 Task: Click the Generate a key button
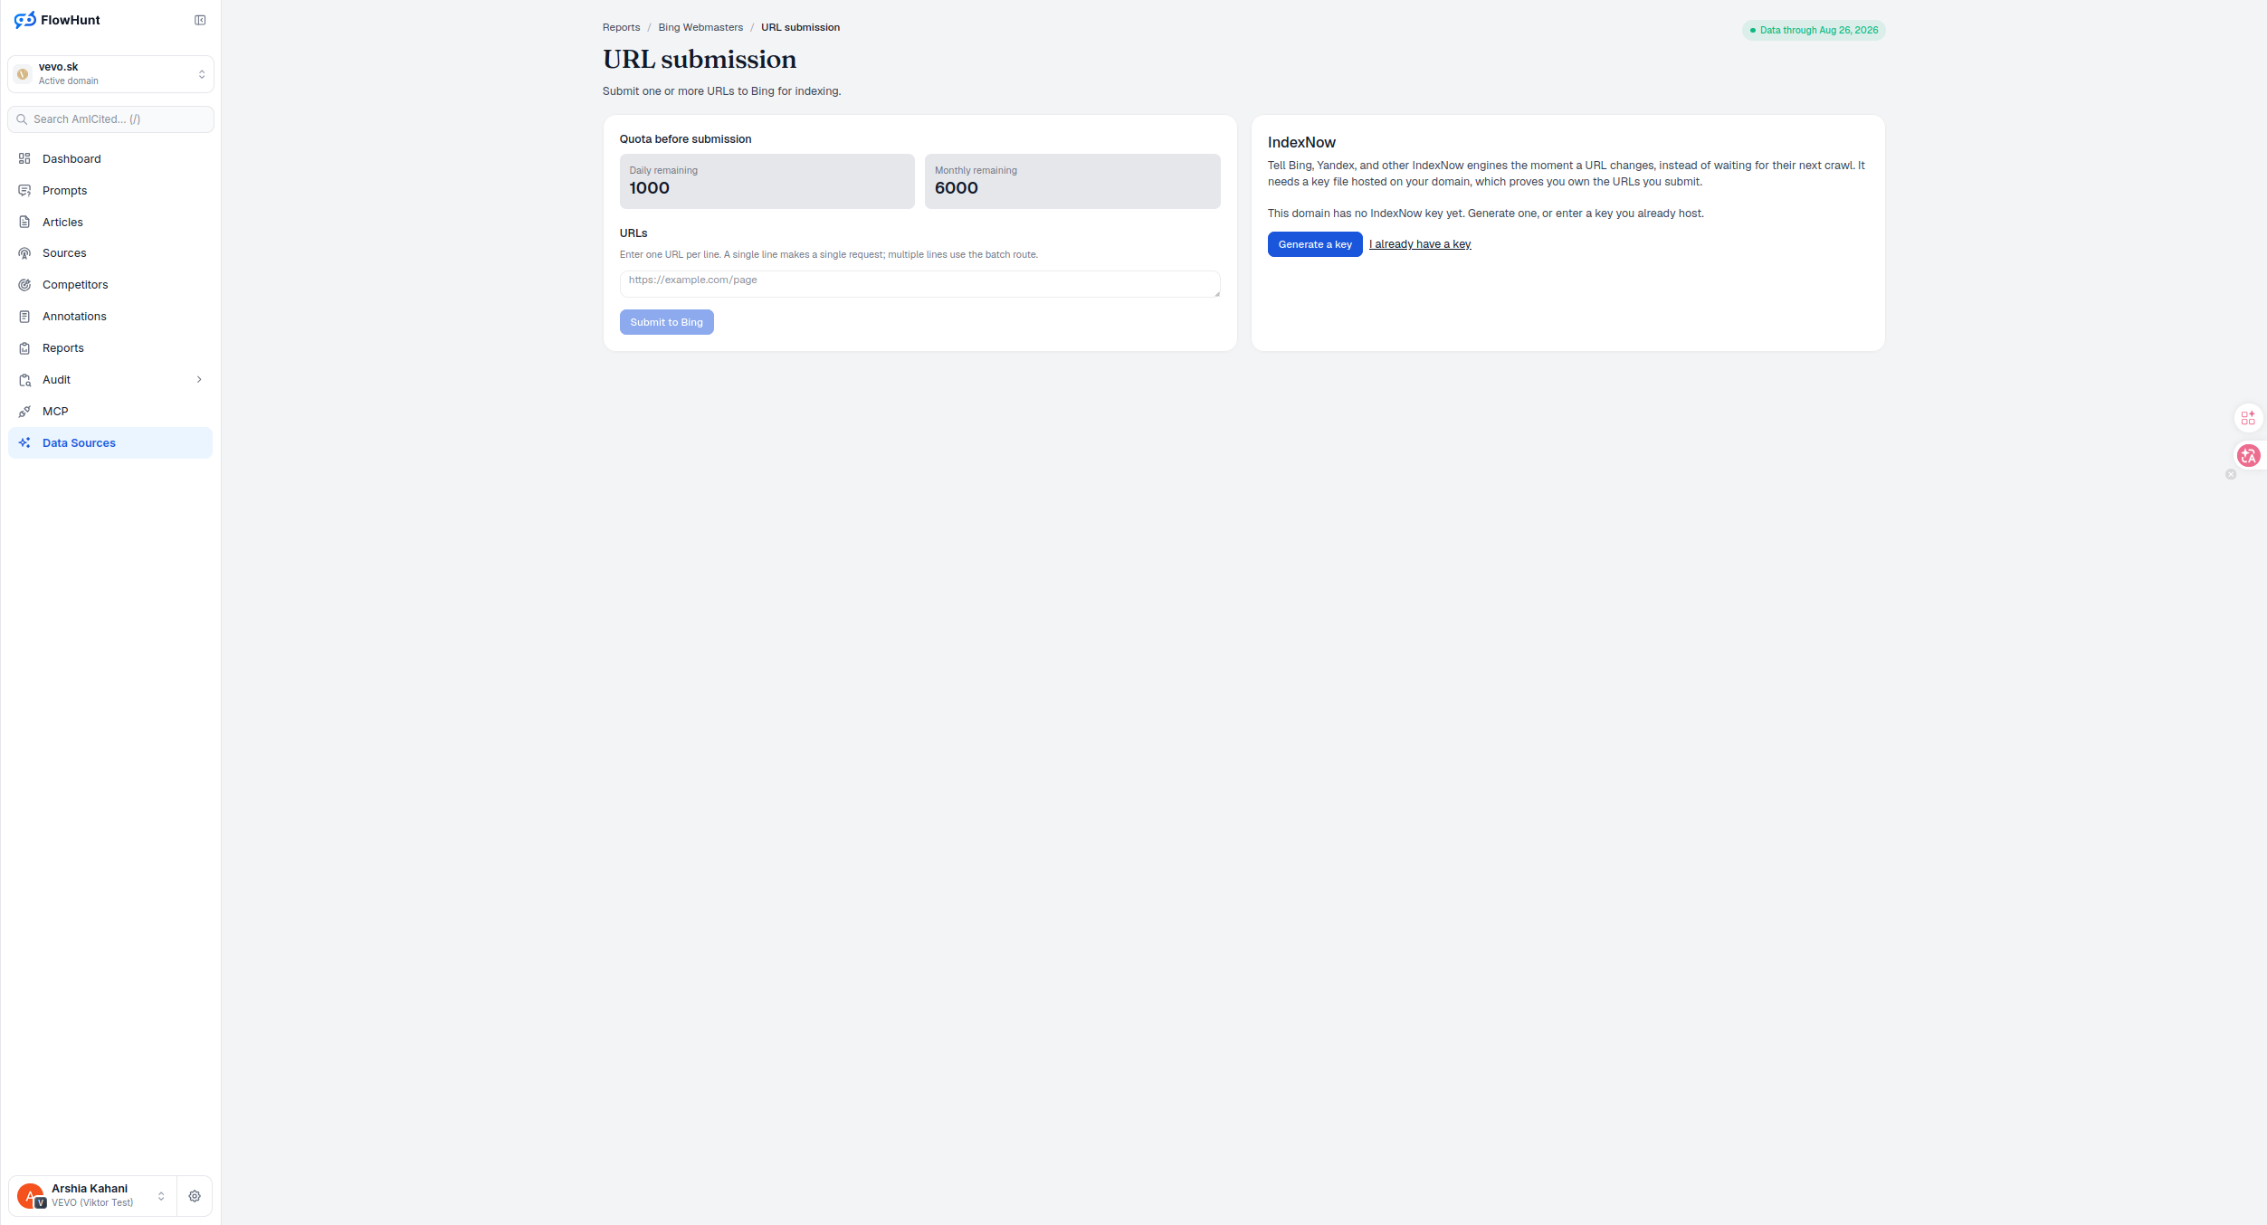[x=1315, y=244]
